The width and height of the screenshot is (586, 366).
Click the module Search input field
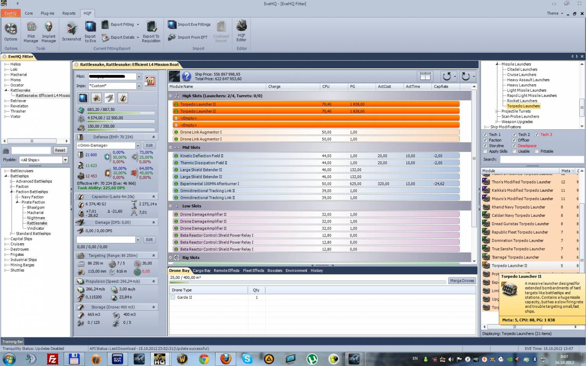point(542,159)
